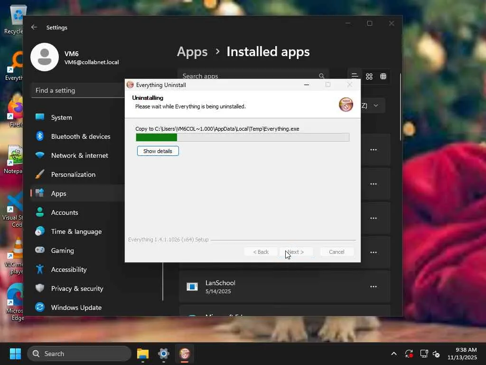Click the Gaming controller icon
This screenshot has width=486, height=365.
coord(40,250)
